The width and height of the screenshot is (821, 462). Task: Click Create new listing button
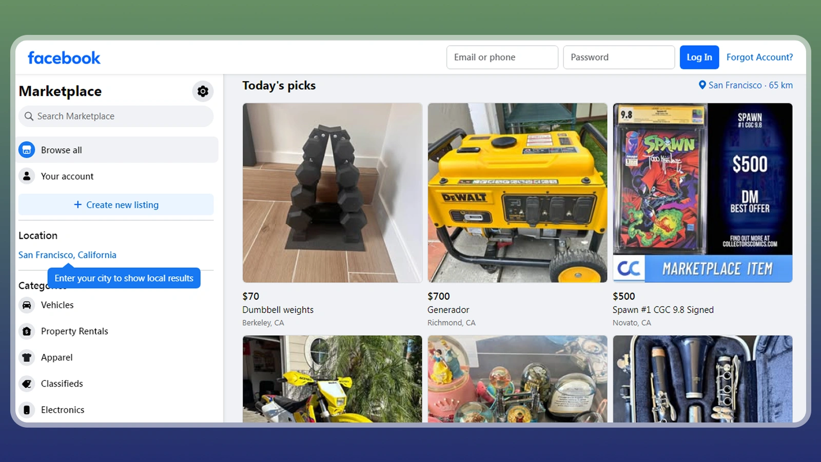point(116,205)
